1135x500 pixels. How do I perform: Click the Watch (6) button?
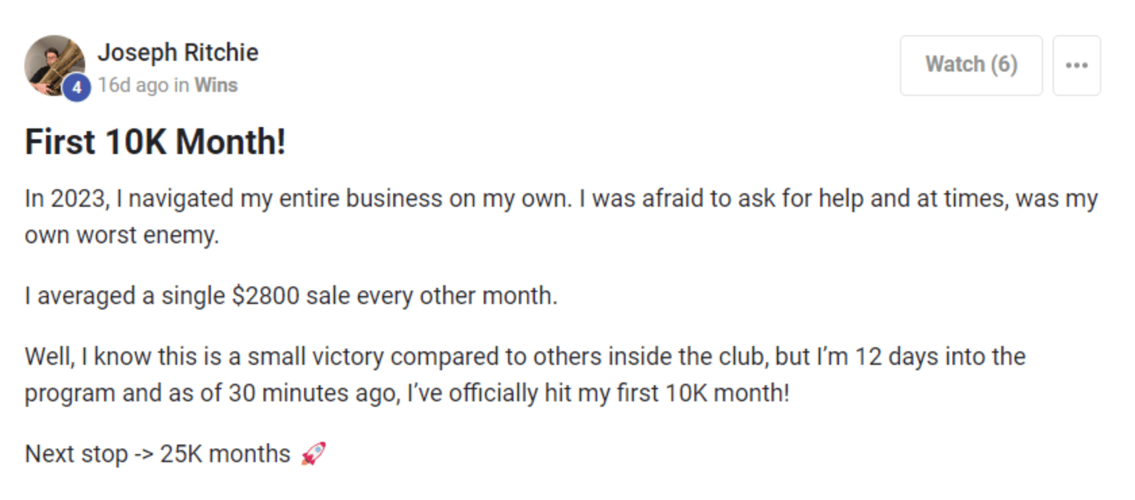(x=972, y=66)
